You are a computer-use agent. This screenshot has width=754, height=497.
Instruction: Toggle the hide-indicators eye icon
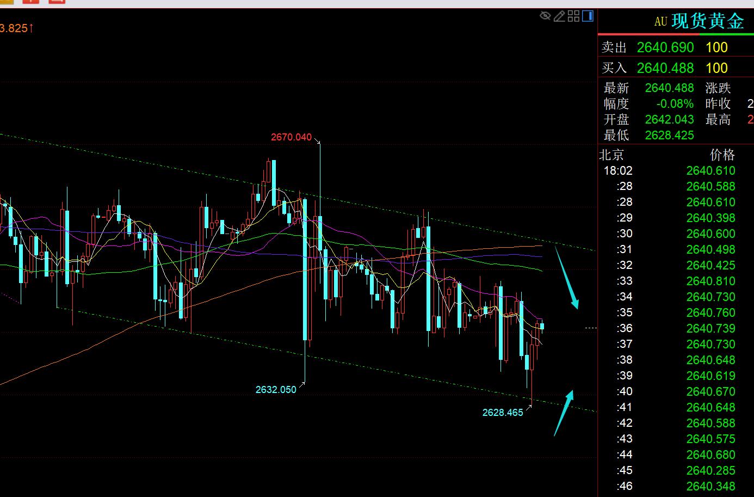click(x=545, y=16)
